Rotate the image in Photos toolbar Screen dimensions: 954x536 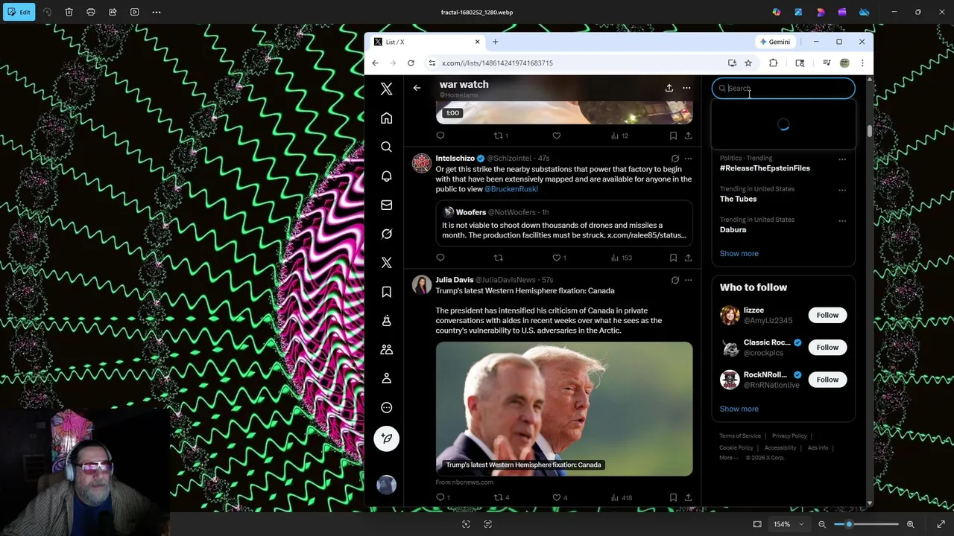(x=48, y=12)
